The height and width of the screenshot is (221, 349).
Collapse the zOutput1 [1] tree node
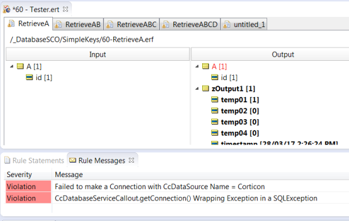pos(197,89)
